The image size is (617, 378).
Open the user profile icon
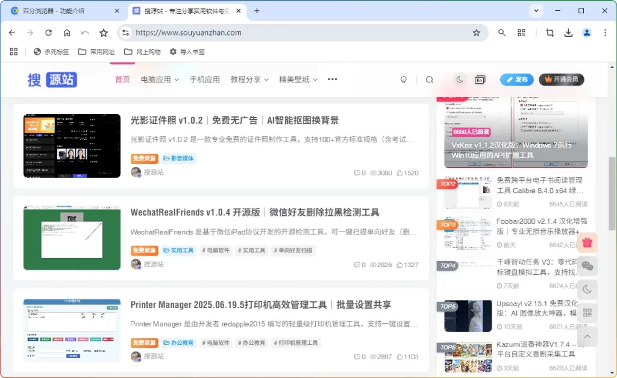[x=587, y=33]
